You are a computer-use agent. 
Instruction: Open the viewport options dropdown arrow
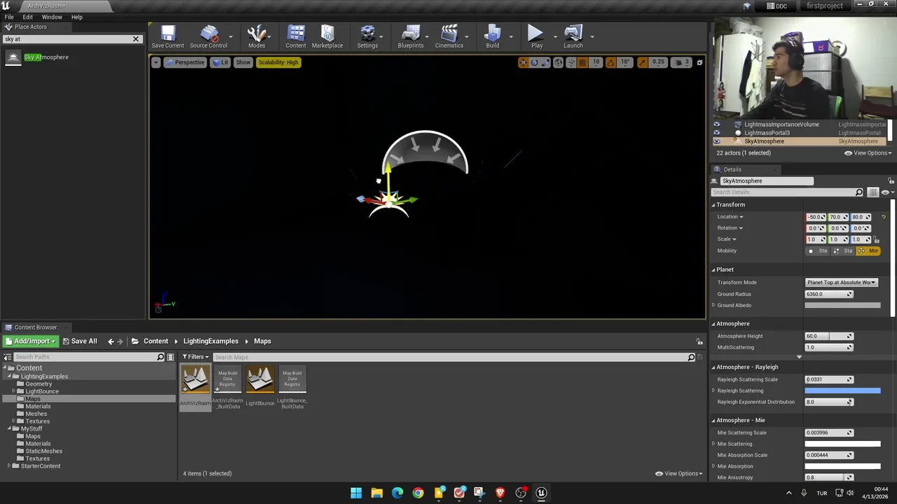click(x=156, y=62)
